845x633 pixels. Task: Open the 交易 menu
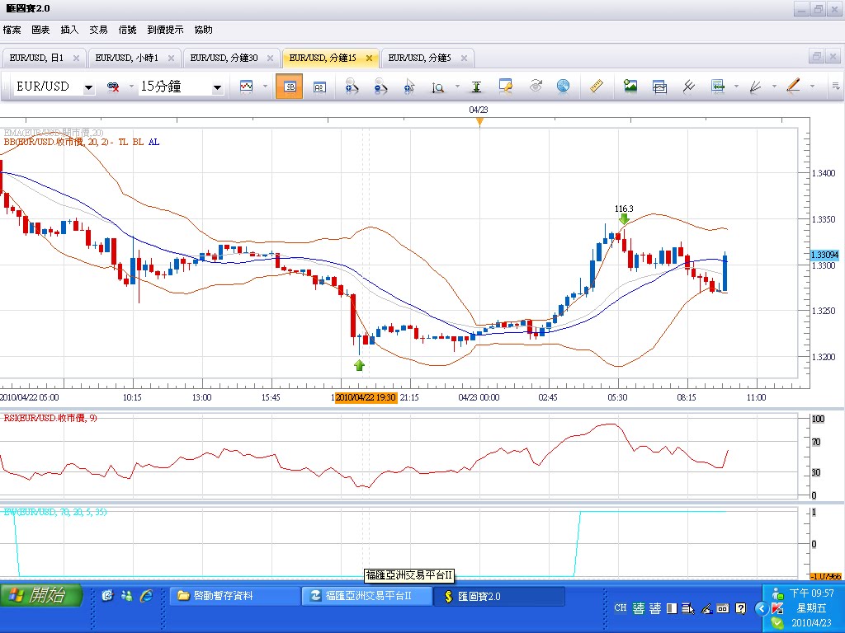(x=99, y=30)
